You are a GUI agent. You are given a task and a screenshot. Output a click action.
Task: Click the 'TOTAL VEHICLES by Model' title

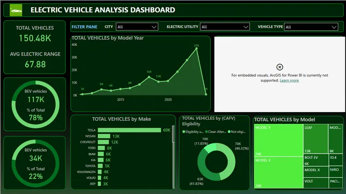click(x=285, y=120)
